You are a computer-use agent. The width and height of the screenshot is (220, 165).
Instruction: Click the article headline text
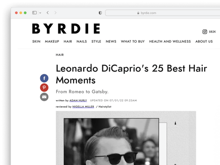pos(132,74)
